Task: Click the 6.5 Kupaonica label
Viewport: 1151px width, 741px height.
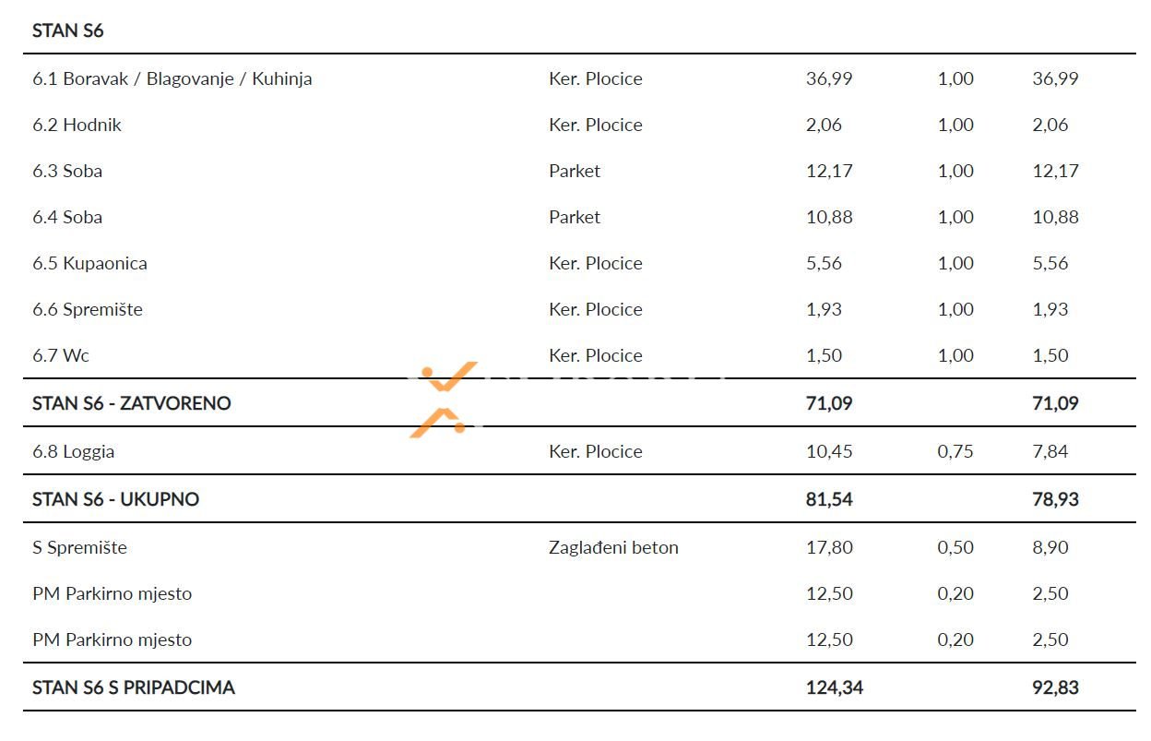Action: pos(89,263)
